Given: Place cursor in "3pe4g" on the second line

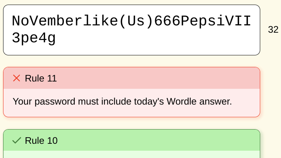Looking at the screenshot, I should click(34, 38).
